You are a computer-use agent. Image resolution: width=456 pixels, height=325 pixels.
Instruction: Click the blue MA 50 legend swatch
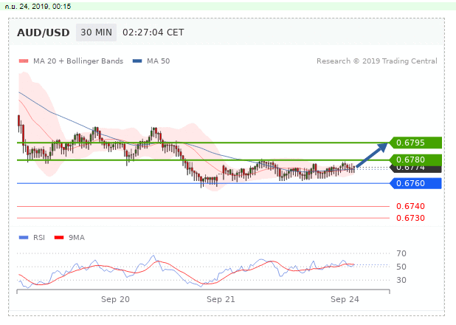tap(137, 61)
